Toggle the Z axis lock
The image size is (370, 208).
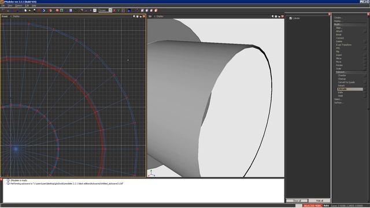pyautogui.click(x=123, y=10)
